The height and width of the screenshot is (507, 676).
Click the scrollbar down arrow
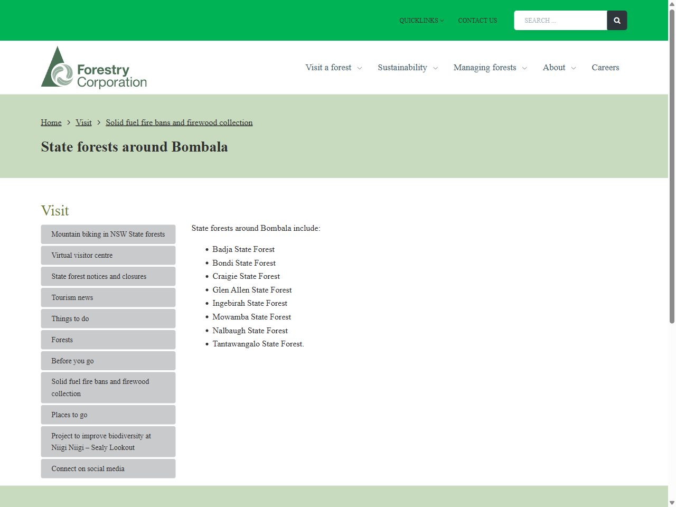click(x=672, y=503)
